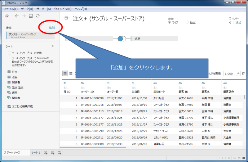Click the 顧客名 Abc type icon
This screenshot has height=162, width=248.
point(203,83)
